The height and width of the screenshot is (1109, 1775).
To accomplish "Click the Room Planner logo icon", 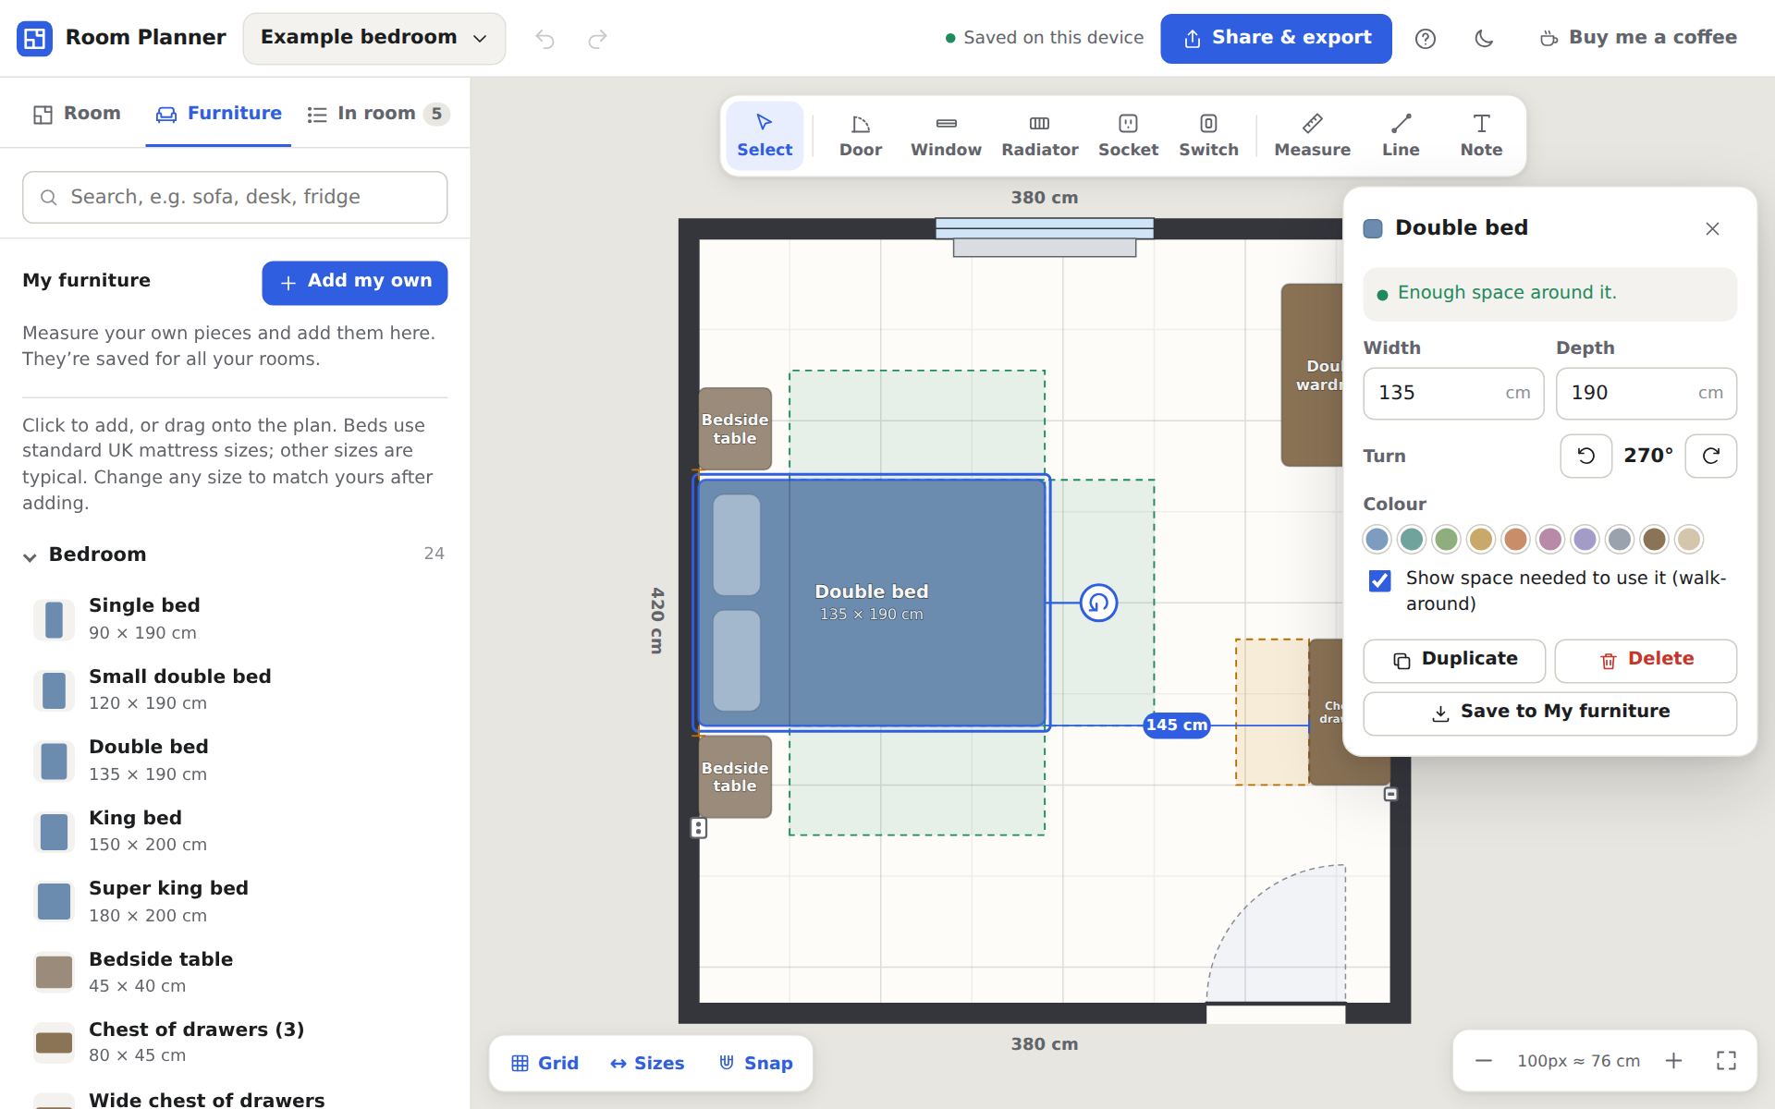I will (34, 38).
